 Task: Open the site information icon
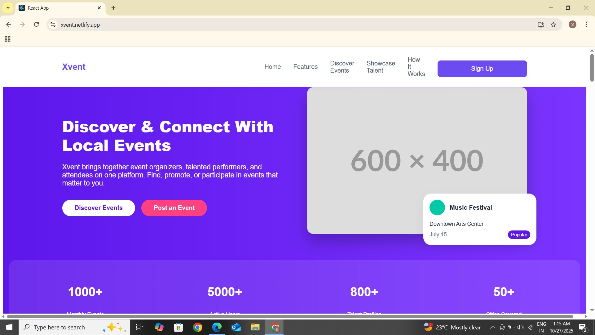pyautogui.click(x=53, y=25)
